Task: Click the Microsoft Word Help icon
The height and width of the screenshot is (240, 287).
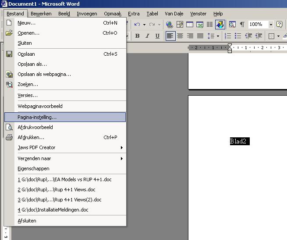Action: [279, 25]
